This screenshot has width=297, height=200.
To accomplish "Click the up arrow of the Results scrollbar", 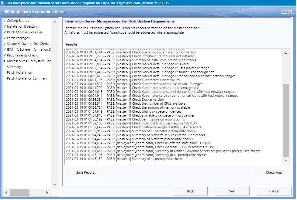I will tap(285, 53).
